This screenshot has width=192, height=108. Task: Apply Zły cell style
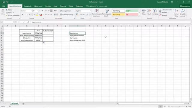132,14
